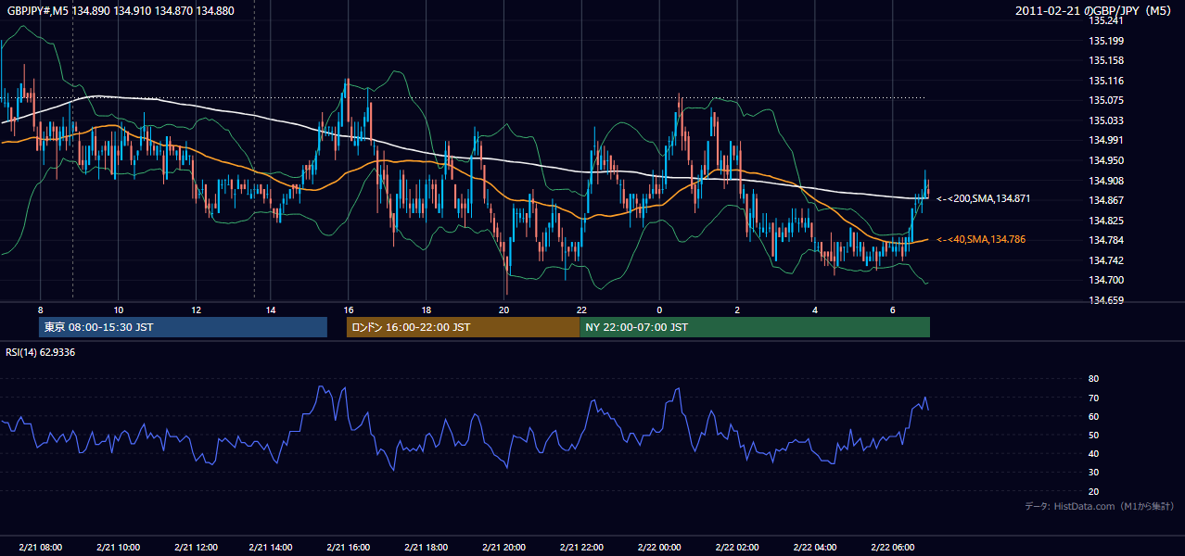Select the 40 SMA label 134.786
1185x556 pixels.
pyautogui.click(x=981, y=239)
